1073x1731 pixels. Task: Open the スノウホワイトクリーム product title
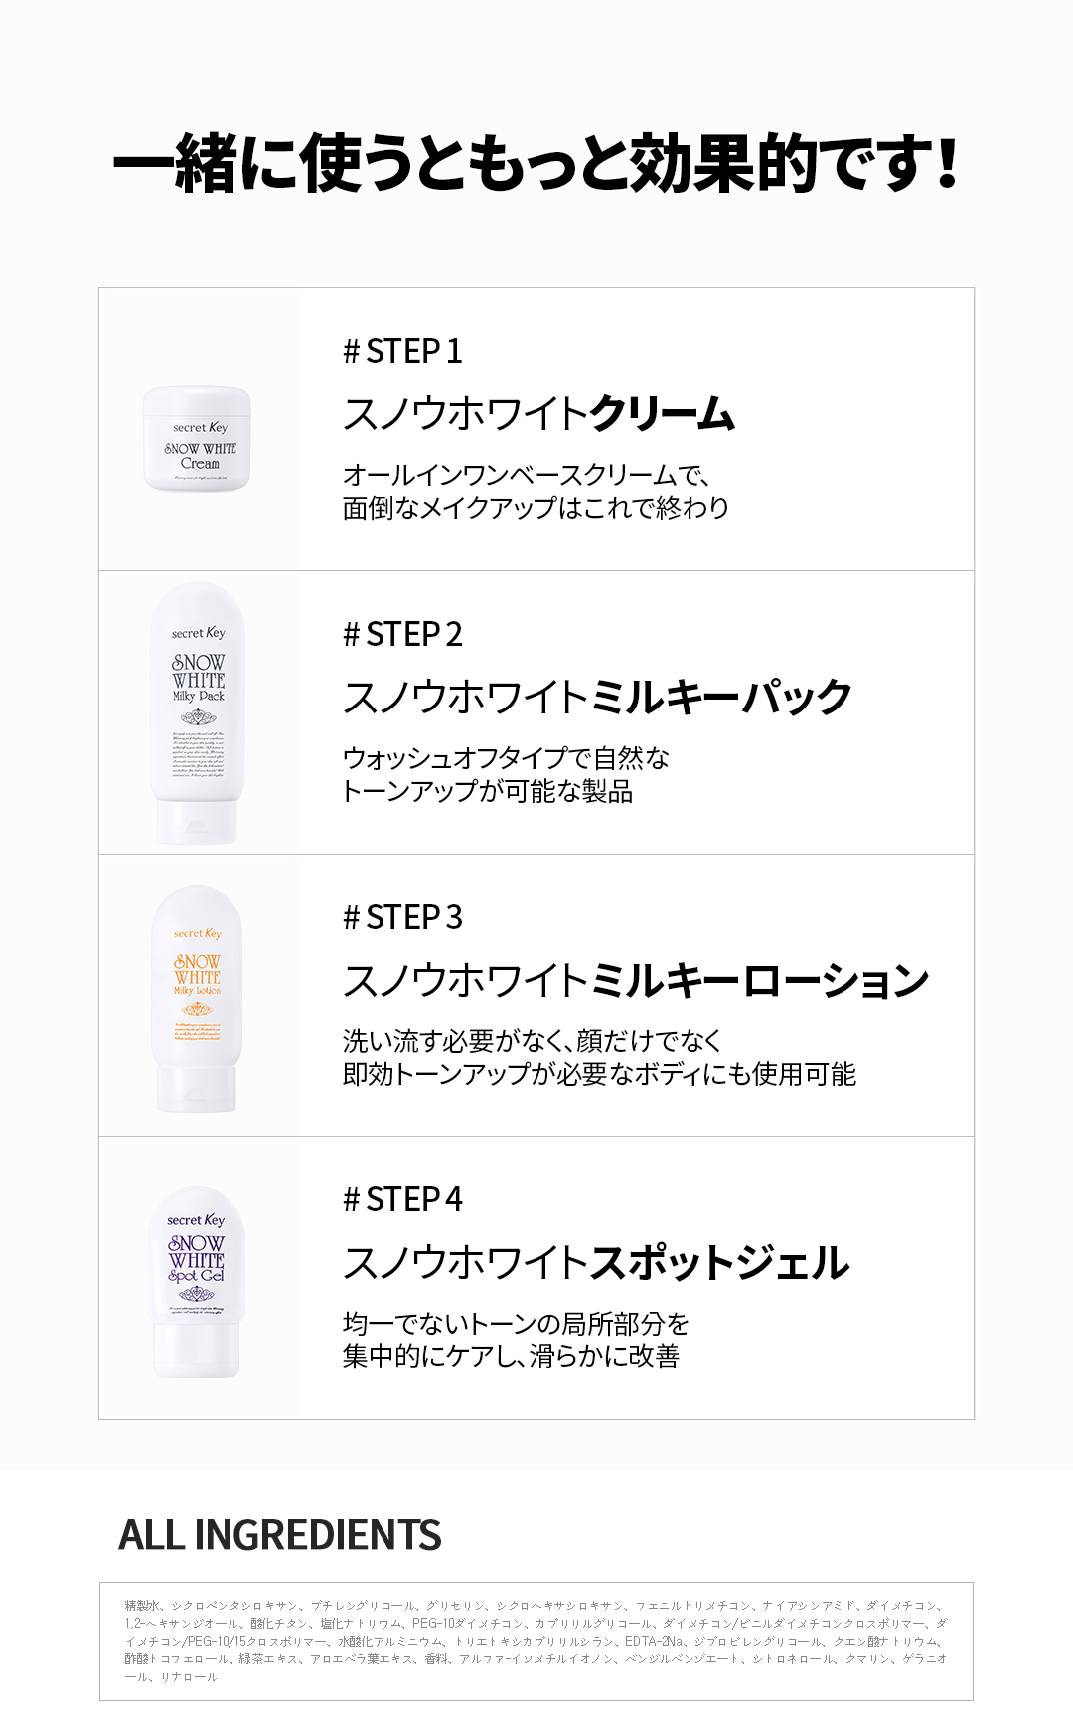click(x=538, y=414)
